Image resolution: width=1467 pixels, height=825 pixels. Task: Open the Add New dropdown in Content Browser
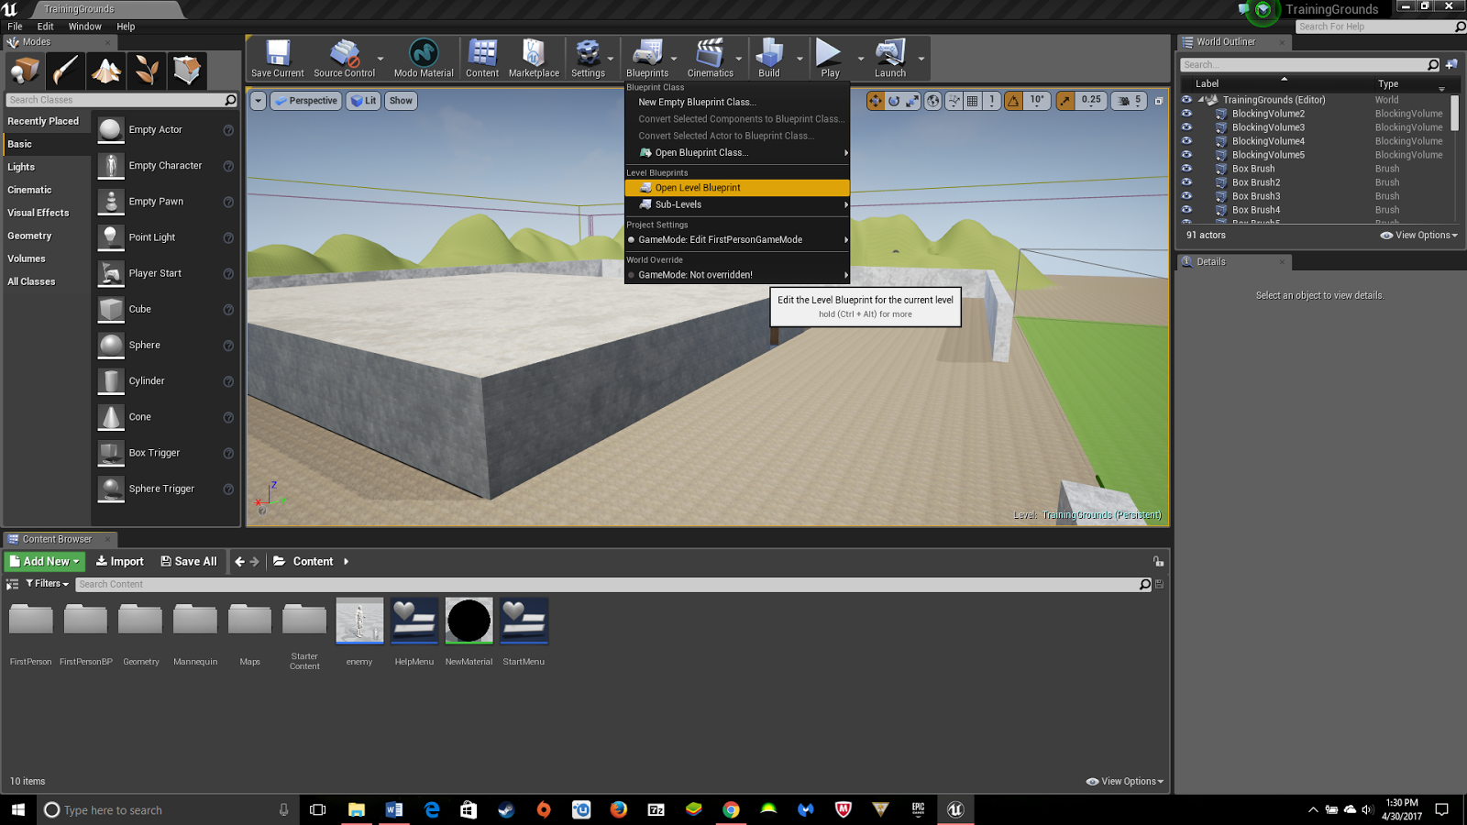pyautogui.click(x=44, y=561)
